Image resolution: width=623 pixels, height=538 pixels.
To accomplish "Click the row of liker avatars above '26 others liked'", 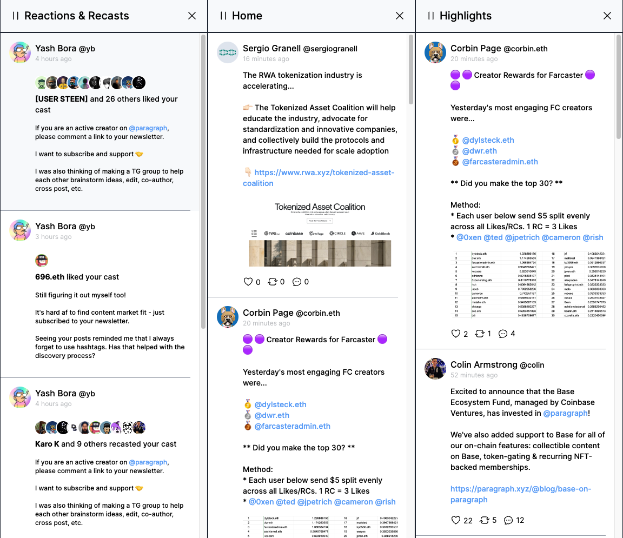I will point(90,83).
